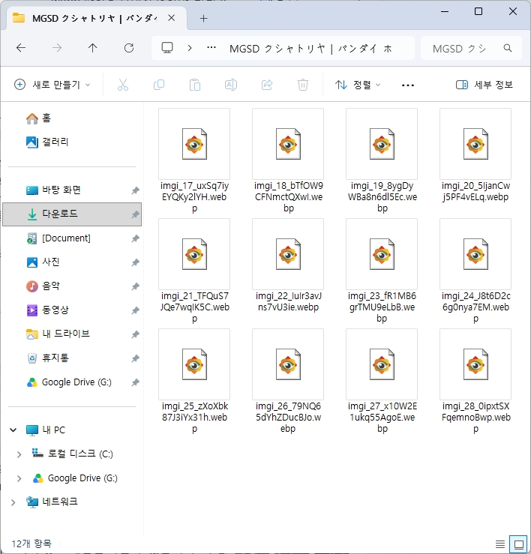The height and width of the screenshot is (554, 531).
Task: Click the pin icon next to 휴지통
Action: [x=136, y=358]
